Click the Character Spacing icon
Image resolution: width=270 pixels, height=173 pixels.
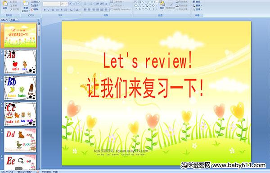click(66, 10)
